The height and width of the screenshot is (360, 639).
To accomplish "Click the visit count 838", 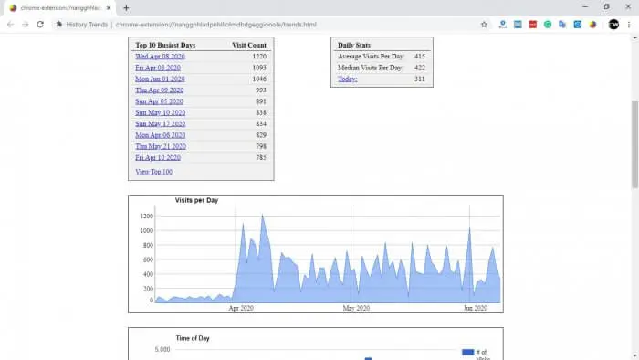I will [261, 112].
